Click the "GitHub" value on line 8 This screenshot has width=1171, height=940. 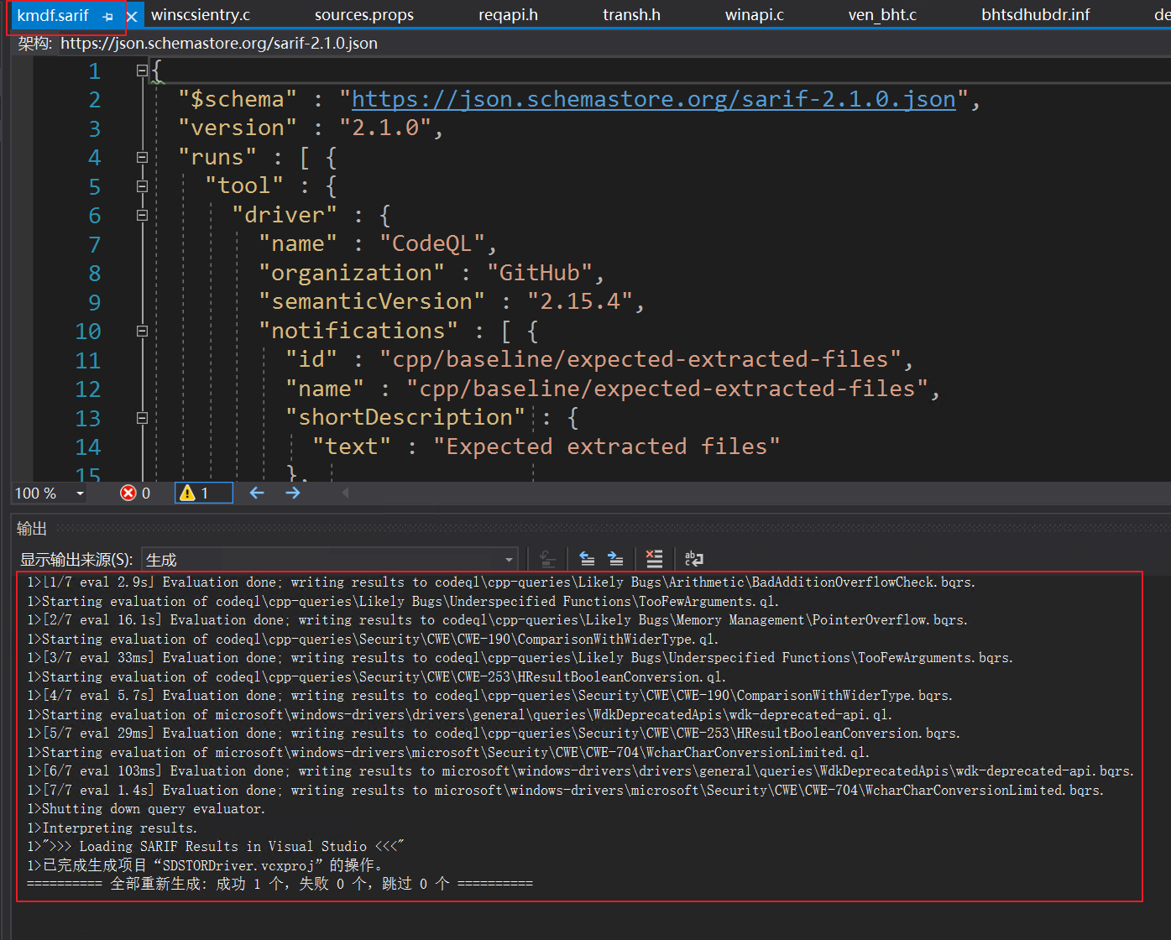tap(540, 274)
